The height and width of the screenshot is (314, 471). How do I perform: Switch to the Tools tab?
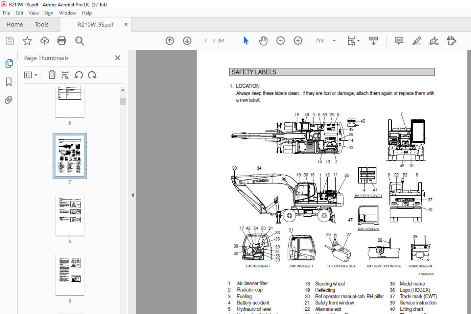[41, 24]
